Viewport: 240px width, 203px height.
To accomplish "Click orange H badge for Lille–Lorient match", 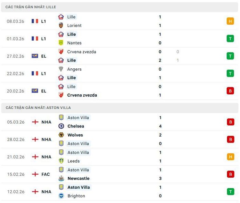I will point(230,21).
